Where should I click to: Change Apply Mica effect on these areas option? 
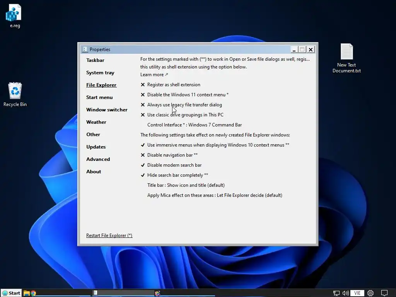pyautogui.click(x=215, y=195)
